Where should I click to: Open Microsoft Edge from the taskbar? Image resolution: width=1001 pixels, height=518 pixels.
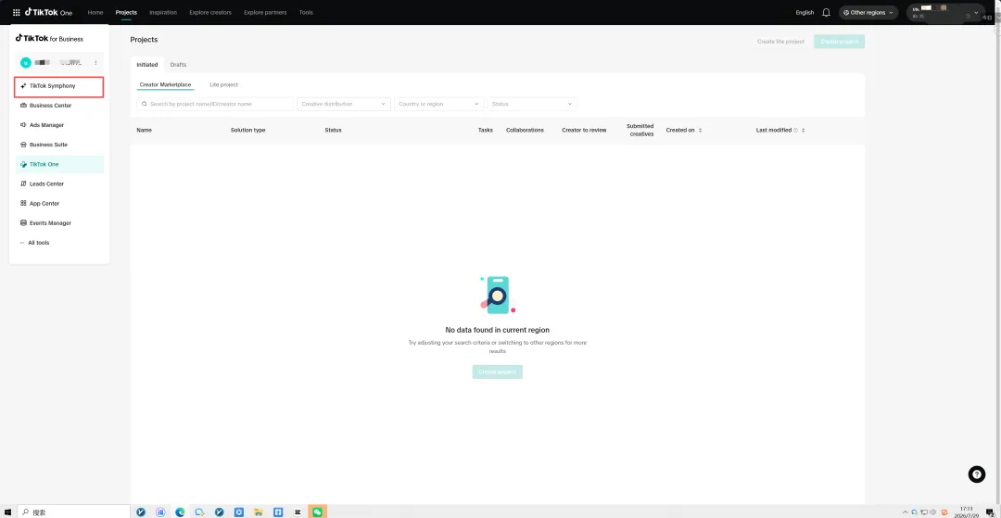180,512
